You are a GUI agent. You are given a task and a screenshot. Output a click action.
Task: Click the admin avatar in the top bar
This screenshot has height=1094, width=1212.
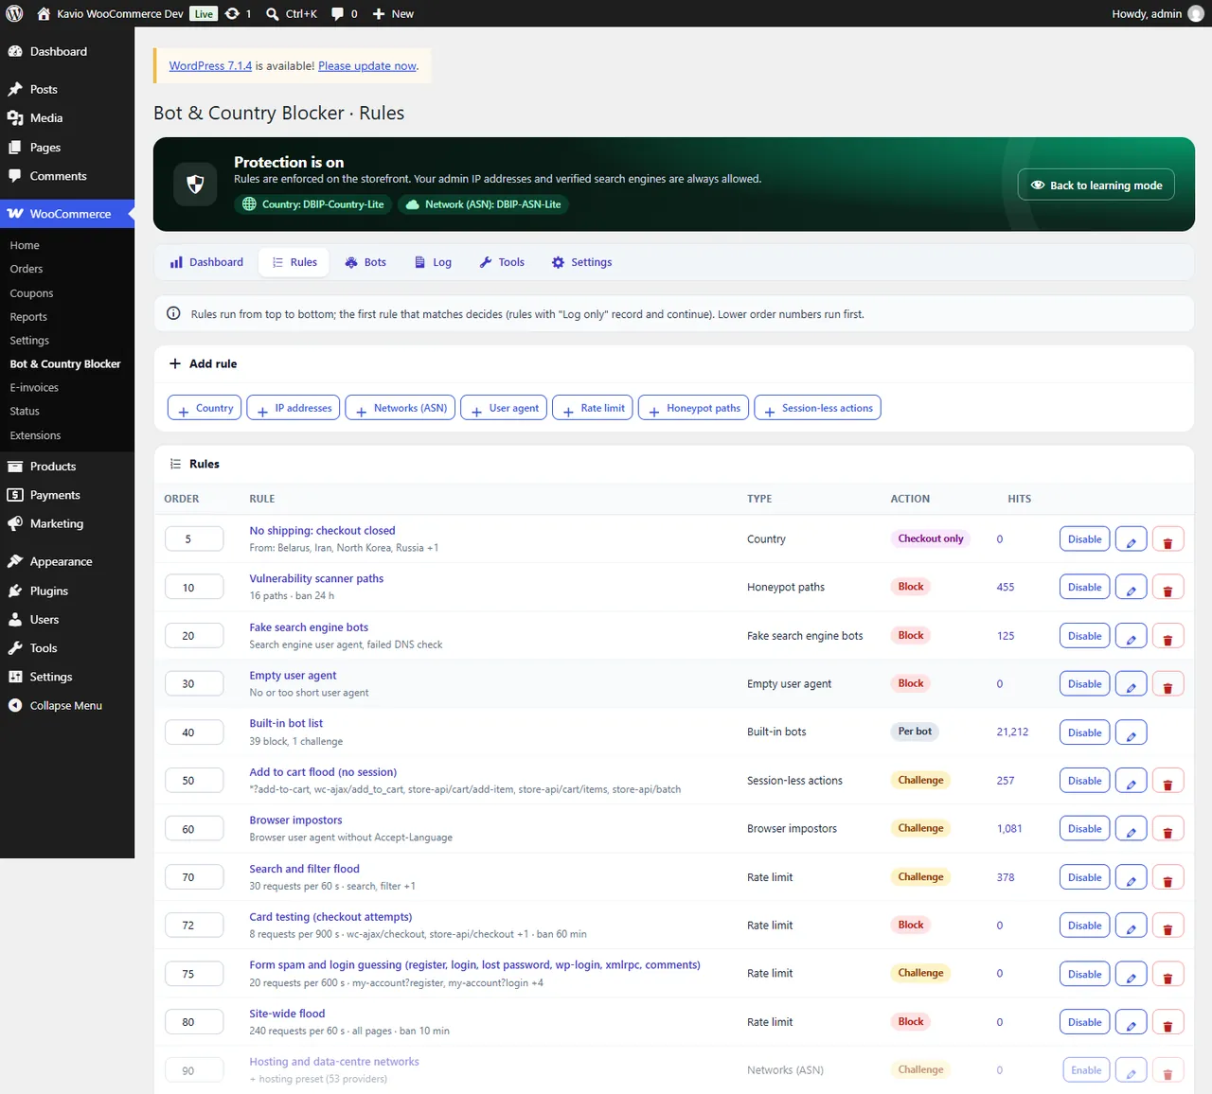tap(1196, 13)
